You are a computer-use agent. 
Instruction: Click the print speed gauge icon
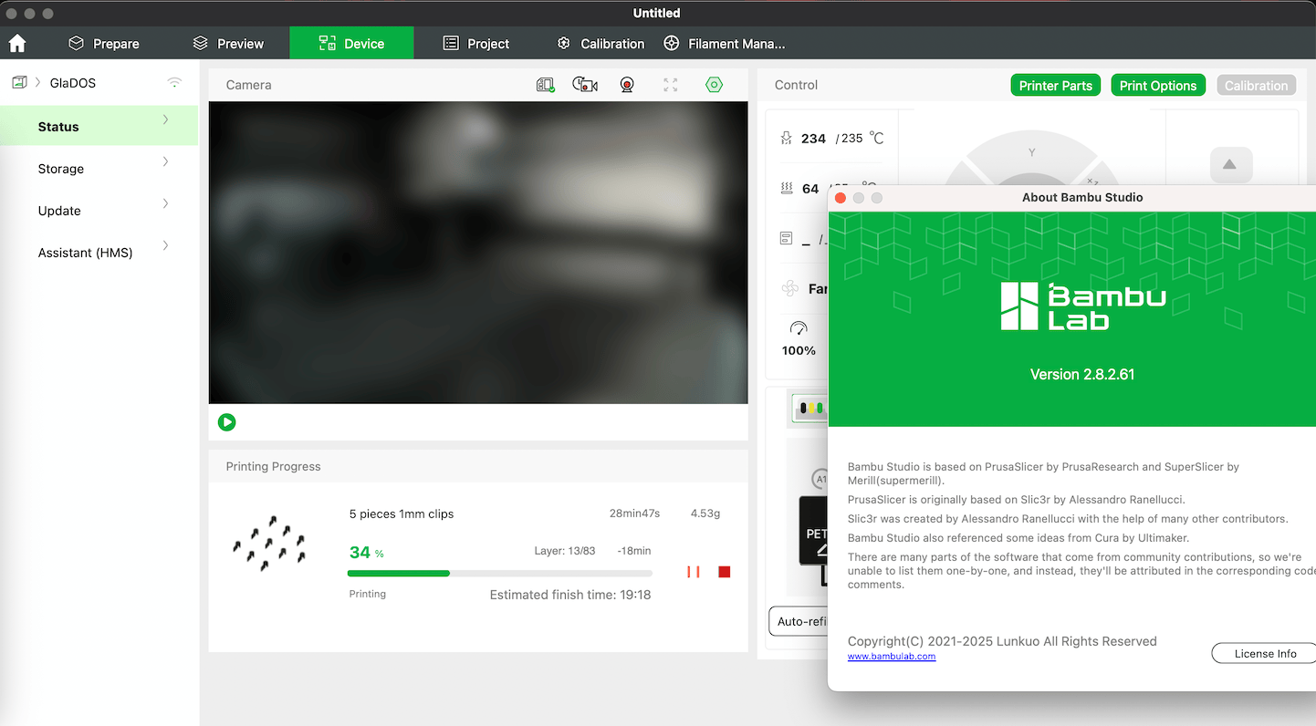[x=799, y=328]
